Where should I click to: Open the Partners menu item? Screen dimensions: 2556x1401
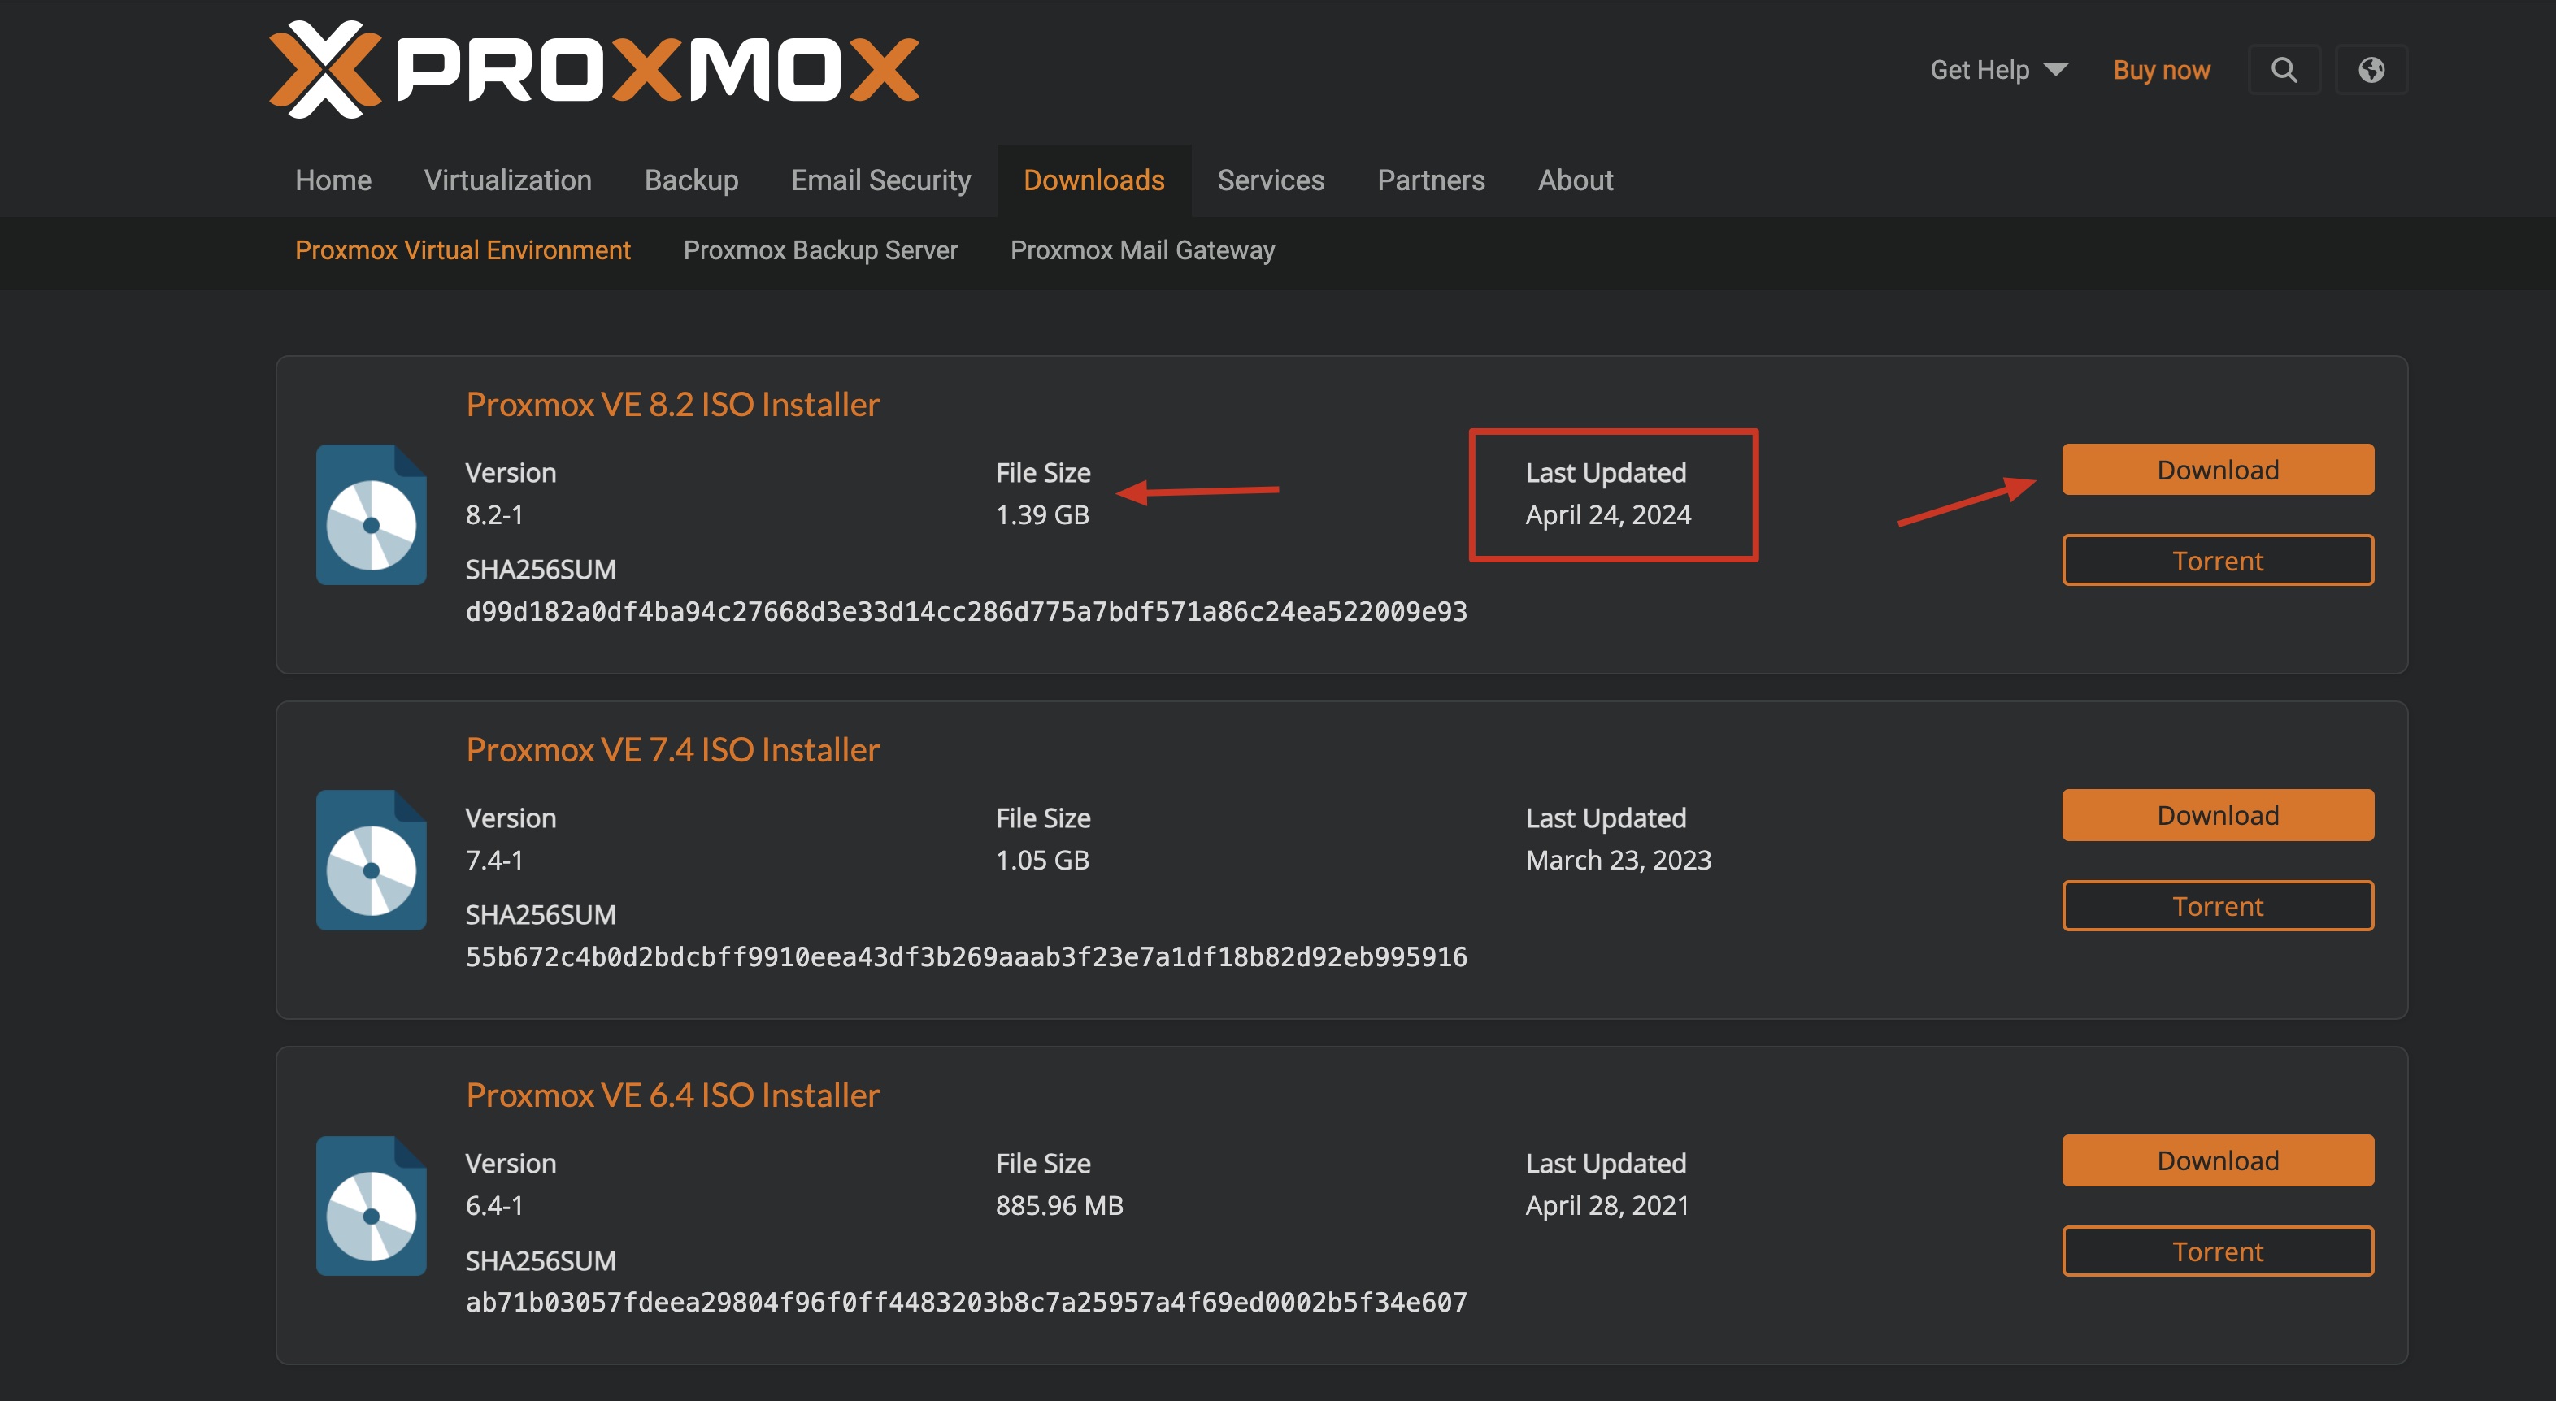(x=1431, y=180)
